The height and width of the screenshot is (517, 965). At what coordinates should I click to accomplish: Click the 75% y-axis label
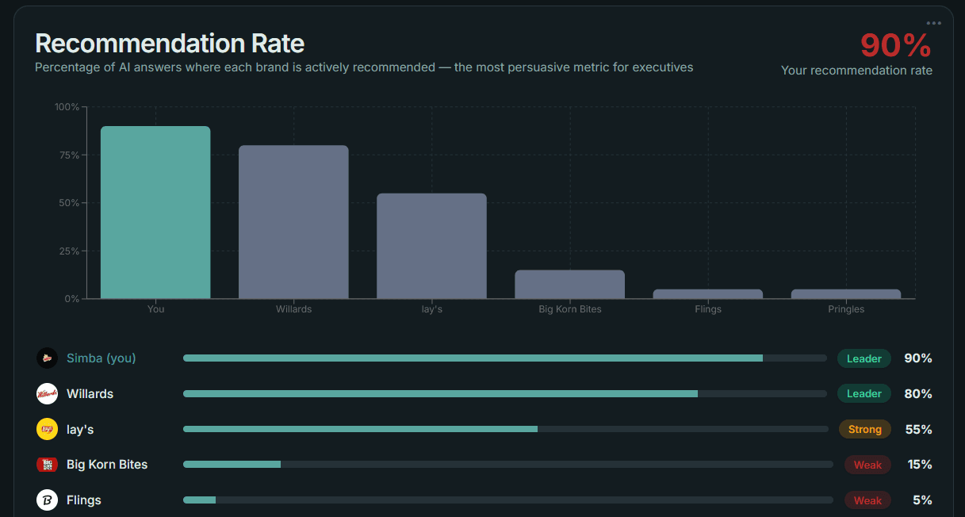(69, 155)
